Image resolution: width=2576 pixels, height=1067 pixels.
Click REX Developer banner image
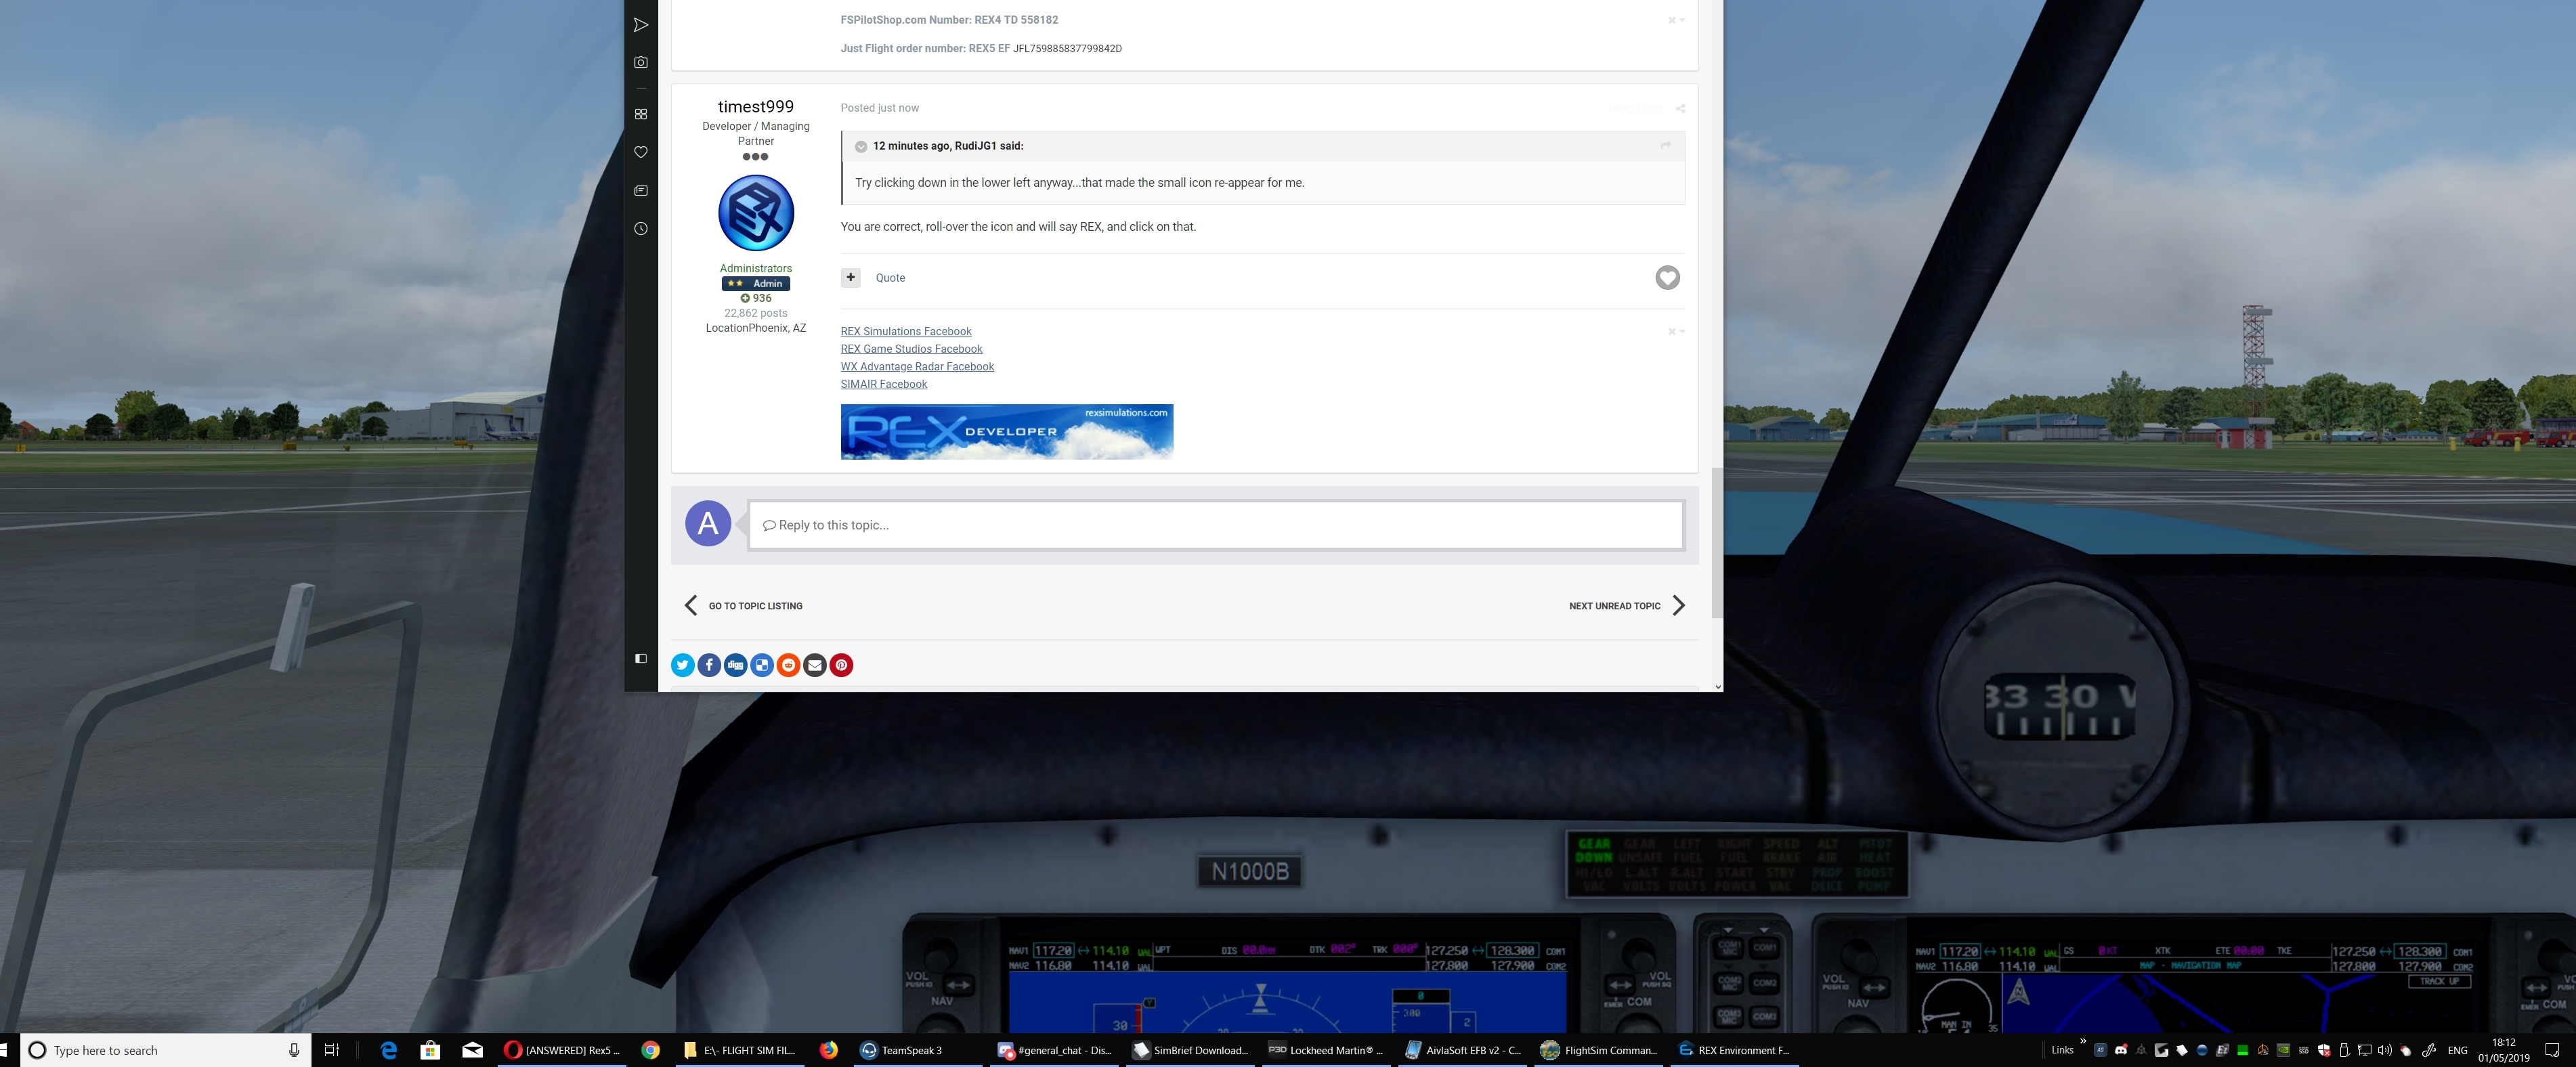pos(1007,432)
